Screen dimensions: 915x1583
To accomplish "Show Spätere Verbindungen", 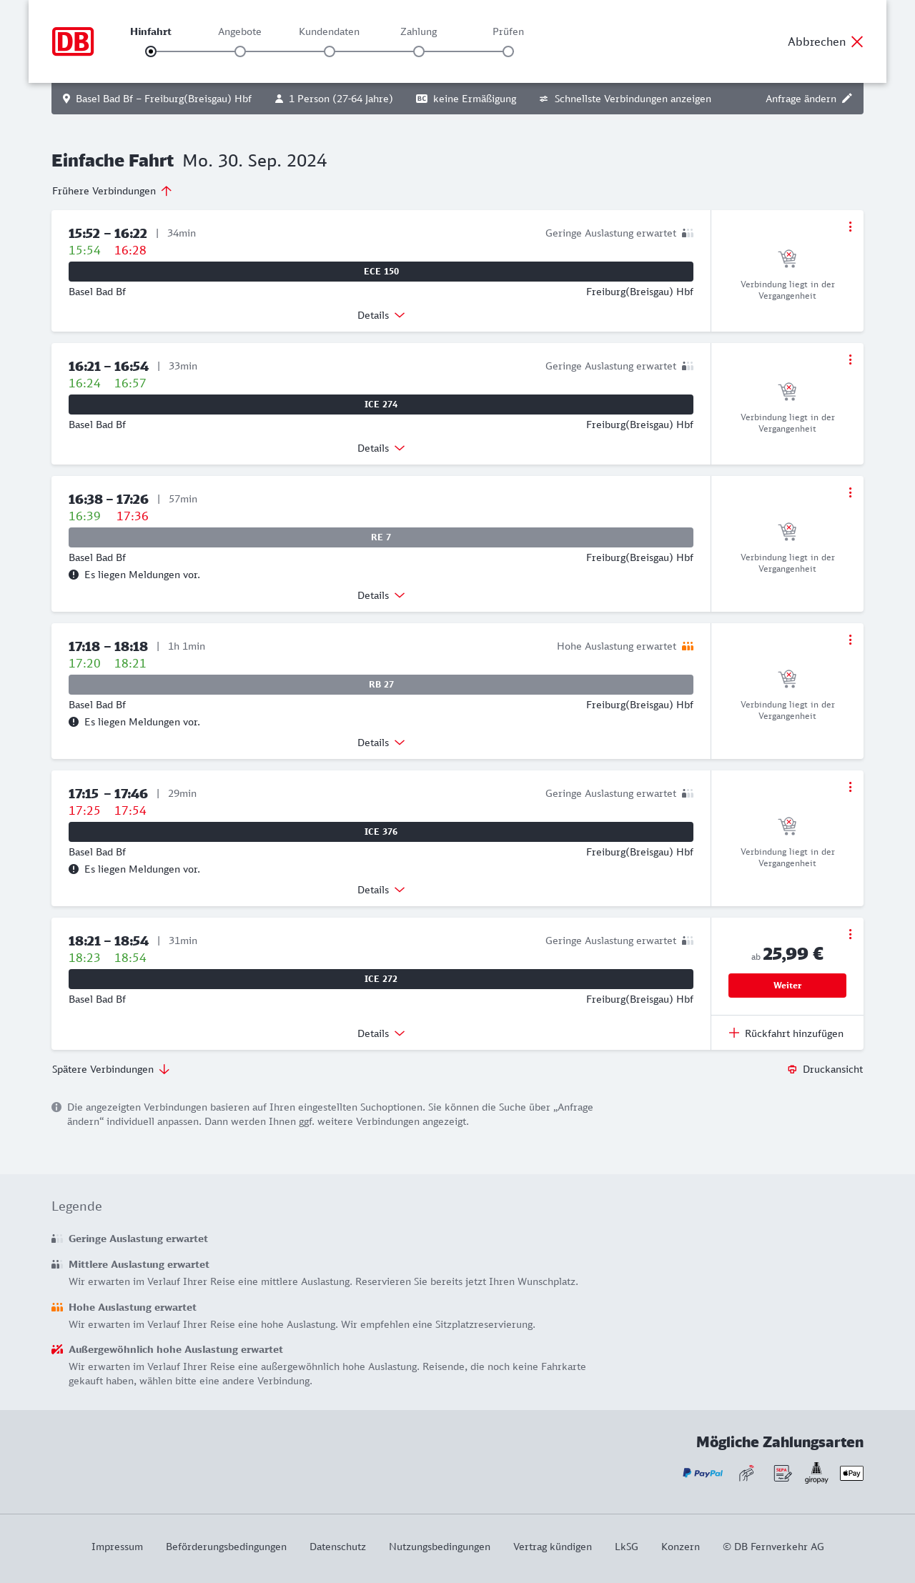I will [x=111, y=1069].
